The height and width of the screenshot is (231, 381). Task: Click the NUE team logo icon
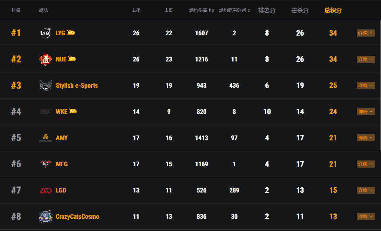pyautogui.click(x=45, y=59)
